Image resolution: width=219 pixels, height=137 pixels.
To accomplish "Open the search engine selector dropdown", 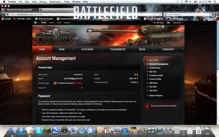I will [166, 15].
